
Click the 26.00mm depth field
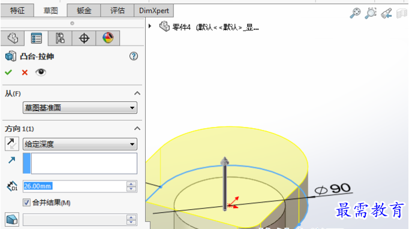[x=74, y=186]
